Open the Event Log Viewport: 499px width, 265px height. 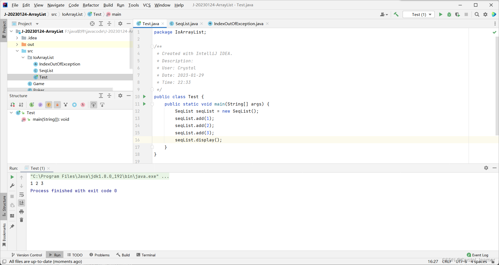478,255
